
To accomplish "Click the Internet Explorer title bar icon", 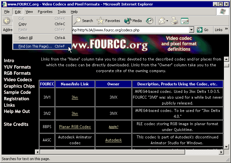I will (x=4, y=4).
